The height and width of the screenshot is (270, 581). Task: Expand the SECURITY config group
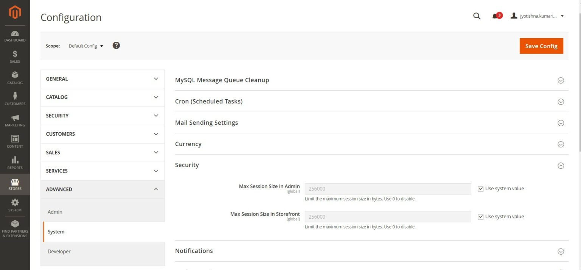point(103,116)
